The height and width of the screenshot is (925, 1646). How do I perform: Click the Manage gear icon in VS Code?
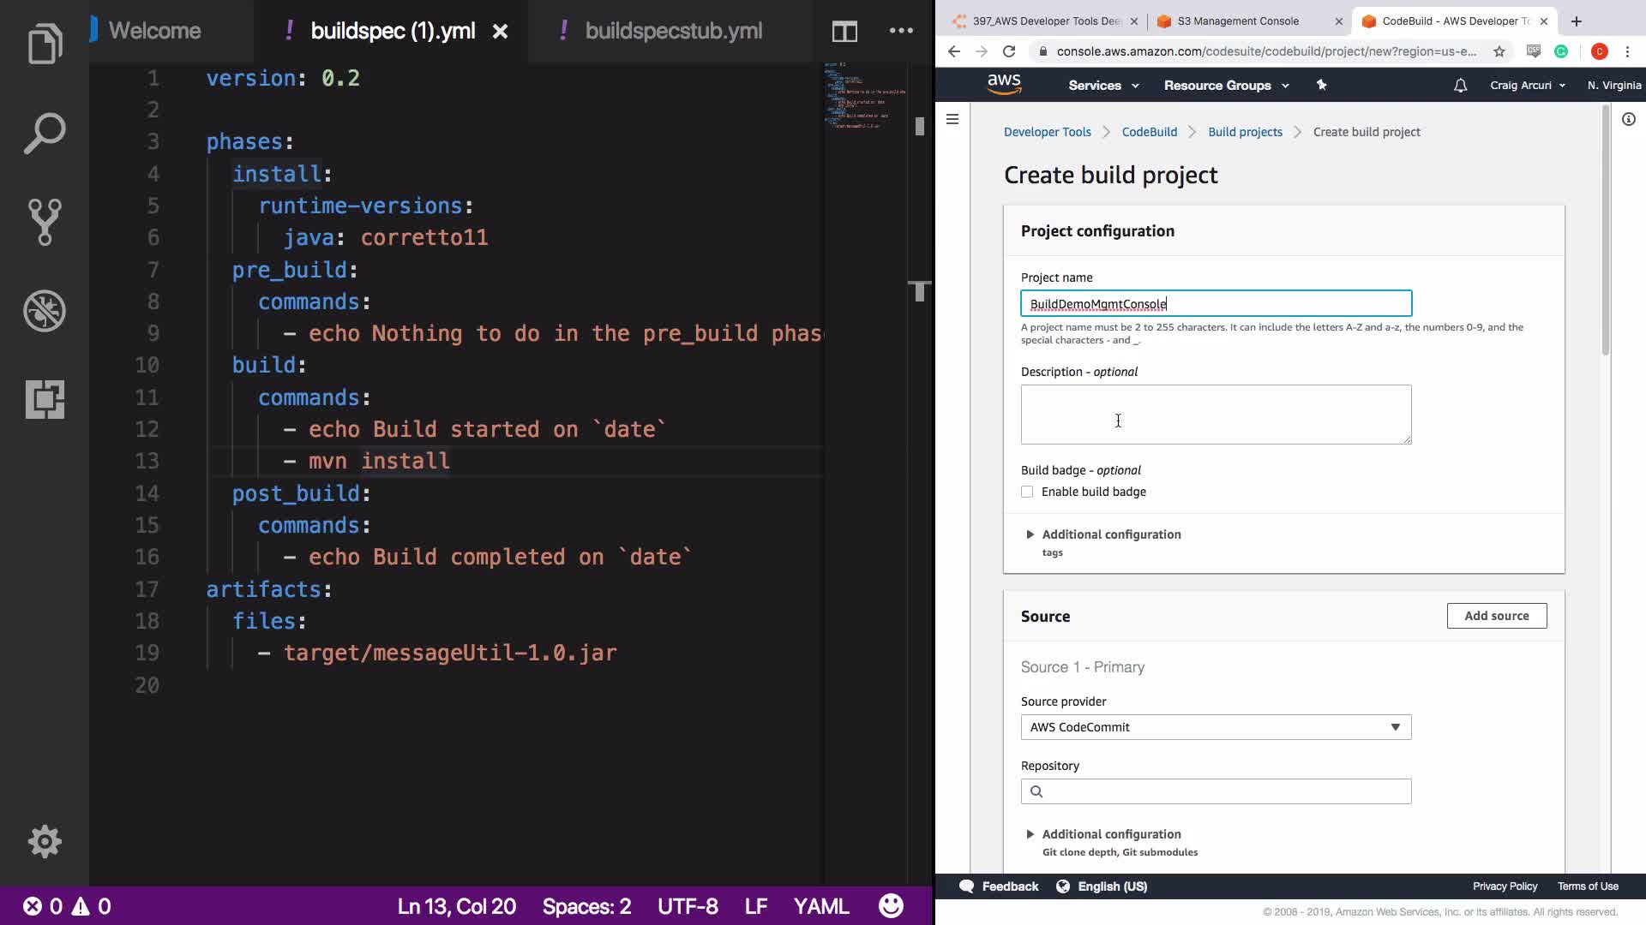click(x=45, y=842)
